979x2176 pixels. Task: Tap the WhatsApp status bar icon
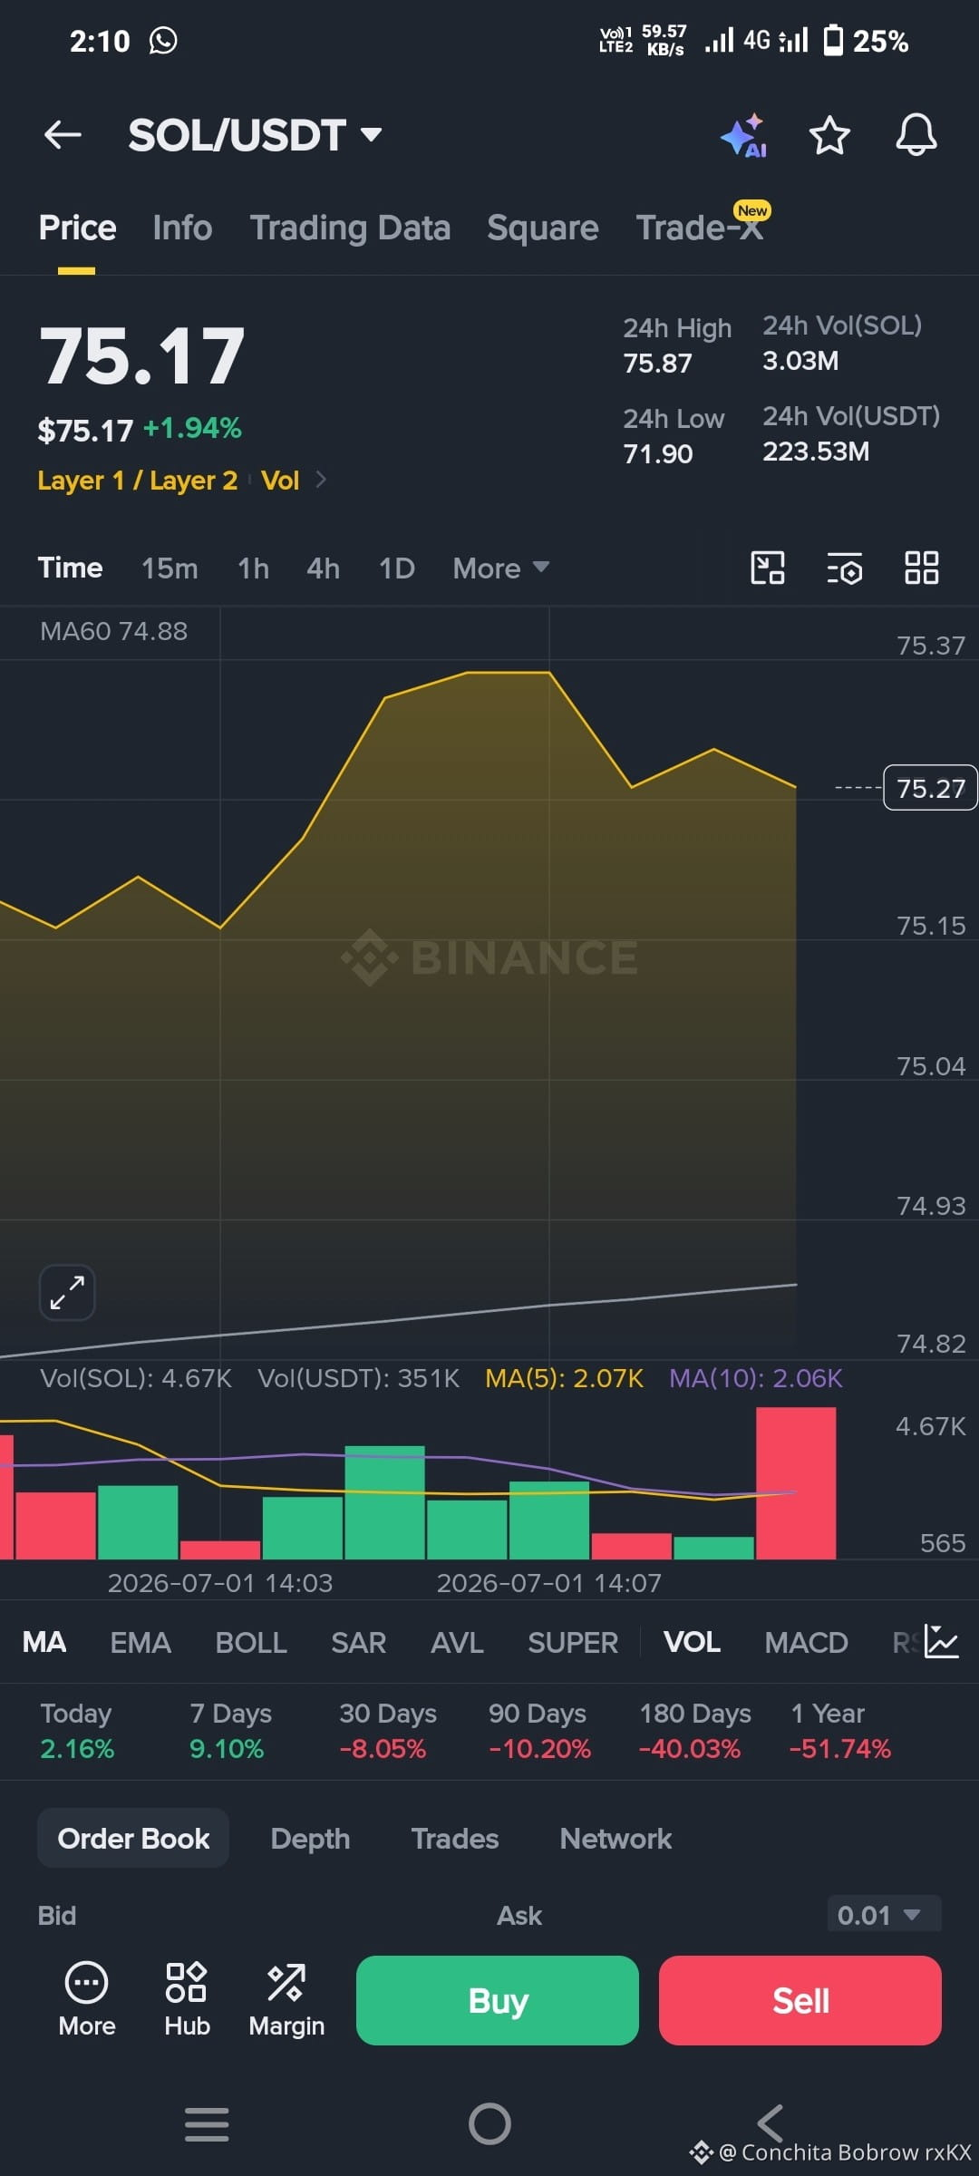[163, 40]
